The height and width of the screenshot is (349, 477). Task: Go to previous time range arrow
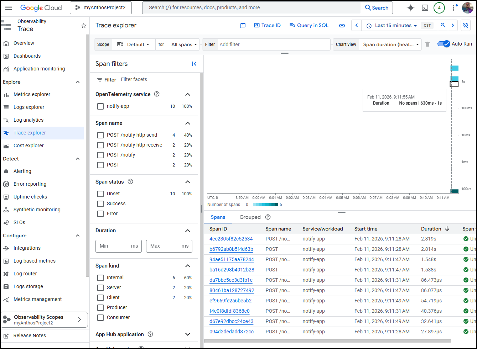pyautogui.click(x=357, y=25)
